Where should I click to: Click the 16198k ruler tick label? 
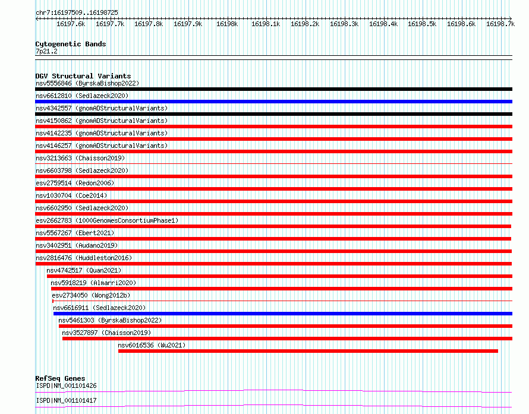pos(227,24)
